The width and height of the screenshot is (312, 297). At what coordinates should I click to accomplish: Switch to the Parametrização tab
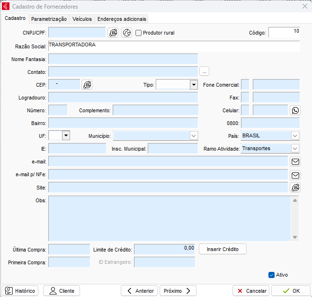[49, 19]
